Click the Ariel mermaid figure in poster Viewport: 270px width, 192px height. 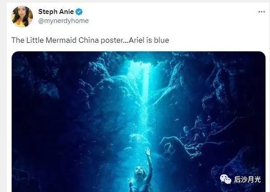point(141,174)
